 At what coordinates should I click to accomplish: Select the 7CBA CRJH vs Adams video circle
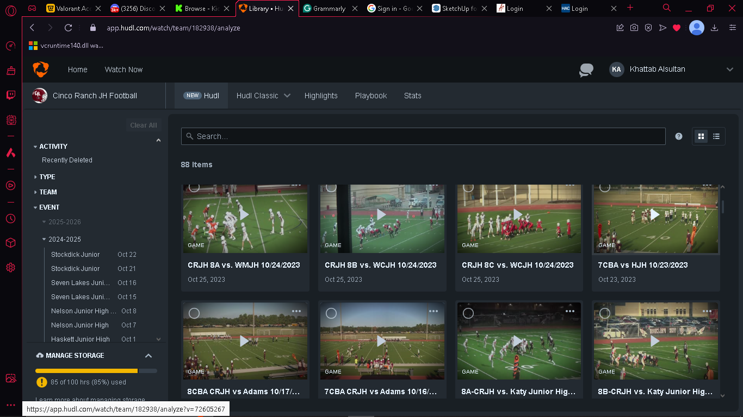click(331, 313)
